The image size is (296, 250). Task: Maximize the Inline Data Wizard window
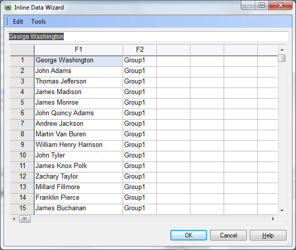tap(262, 6)
